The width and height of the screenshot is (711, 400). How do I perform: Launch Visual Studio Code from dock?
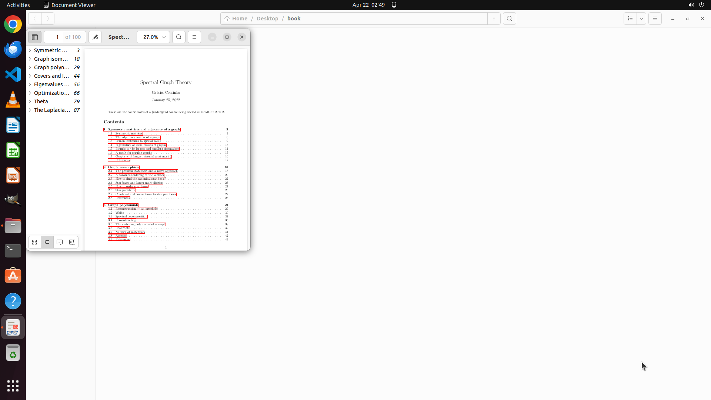[x=13, y=74]
